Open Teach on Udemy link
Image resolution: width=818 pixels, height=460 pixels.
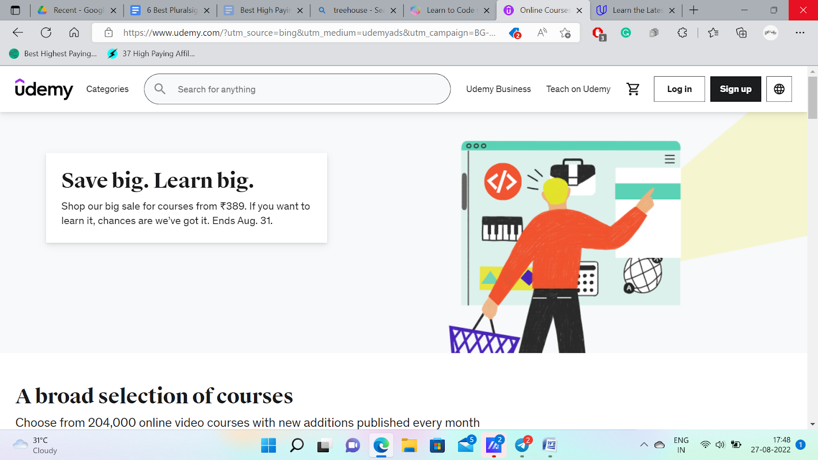click(x=578, y=89)
